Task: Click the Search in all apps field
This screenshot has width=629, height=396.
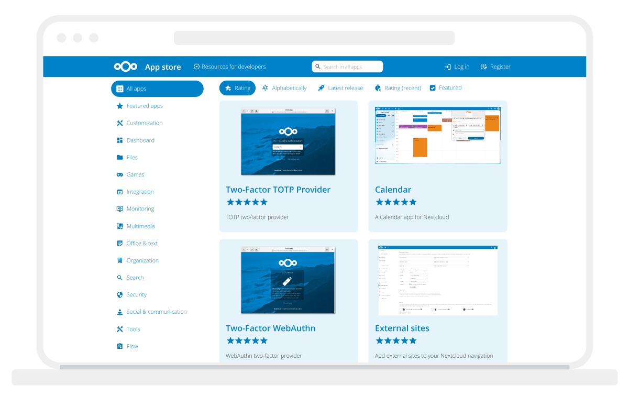Action: 348,67
